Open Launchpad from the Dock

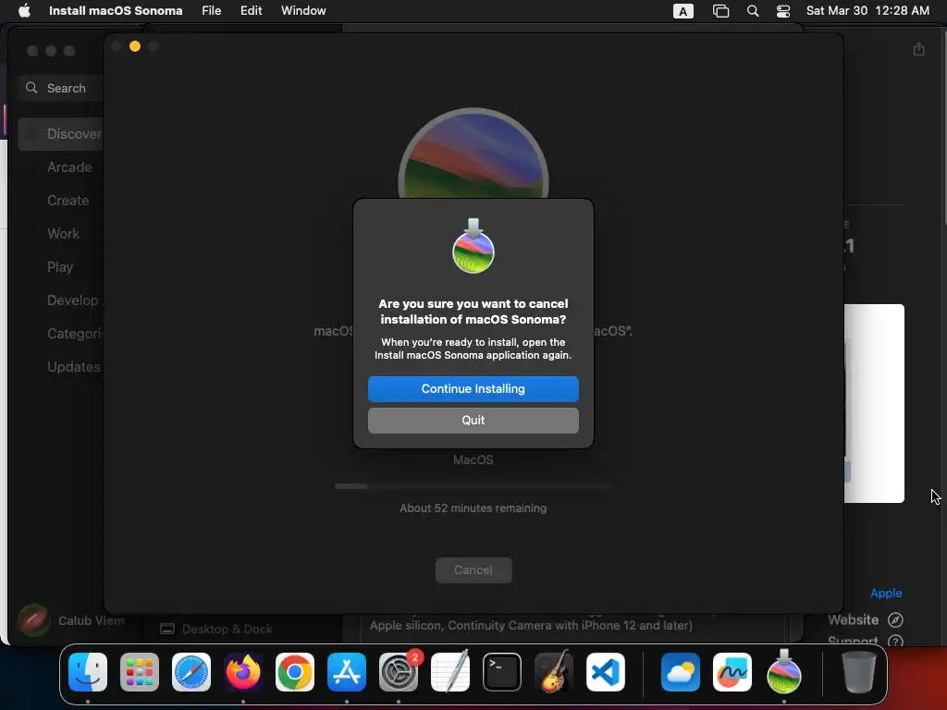[x=140, y=672]
